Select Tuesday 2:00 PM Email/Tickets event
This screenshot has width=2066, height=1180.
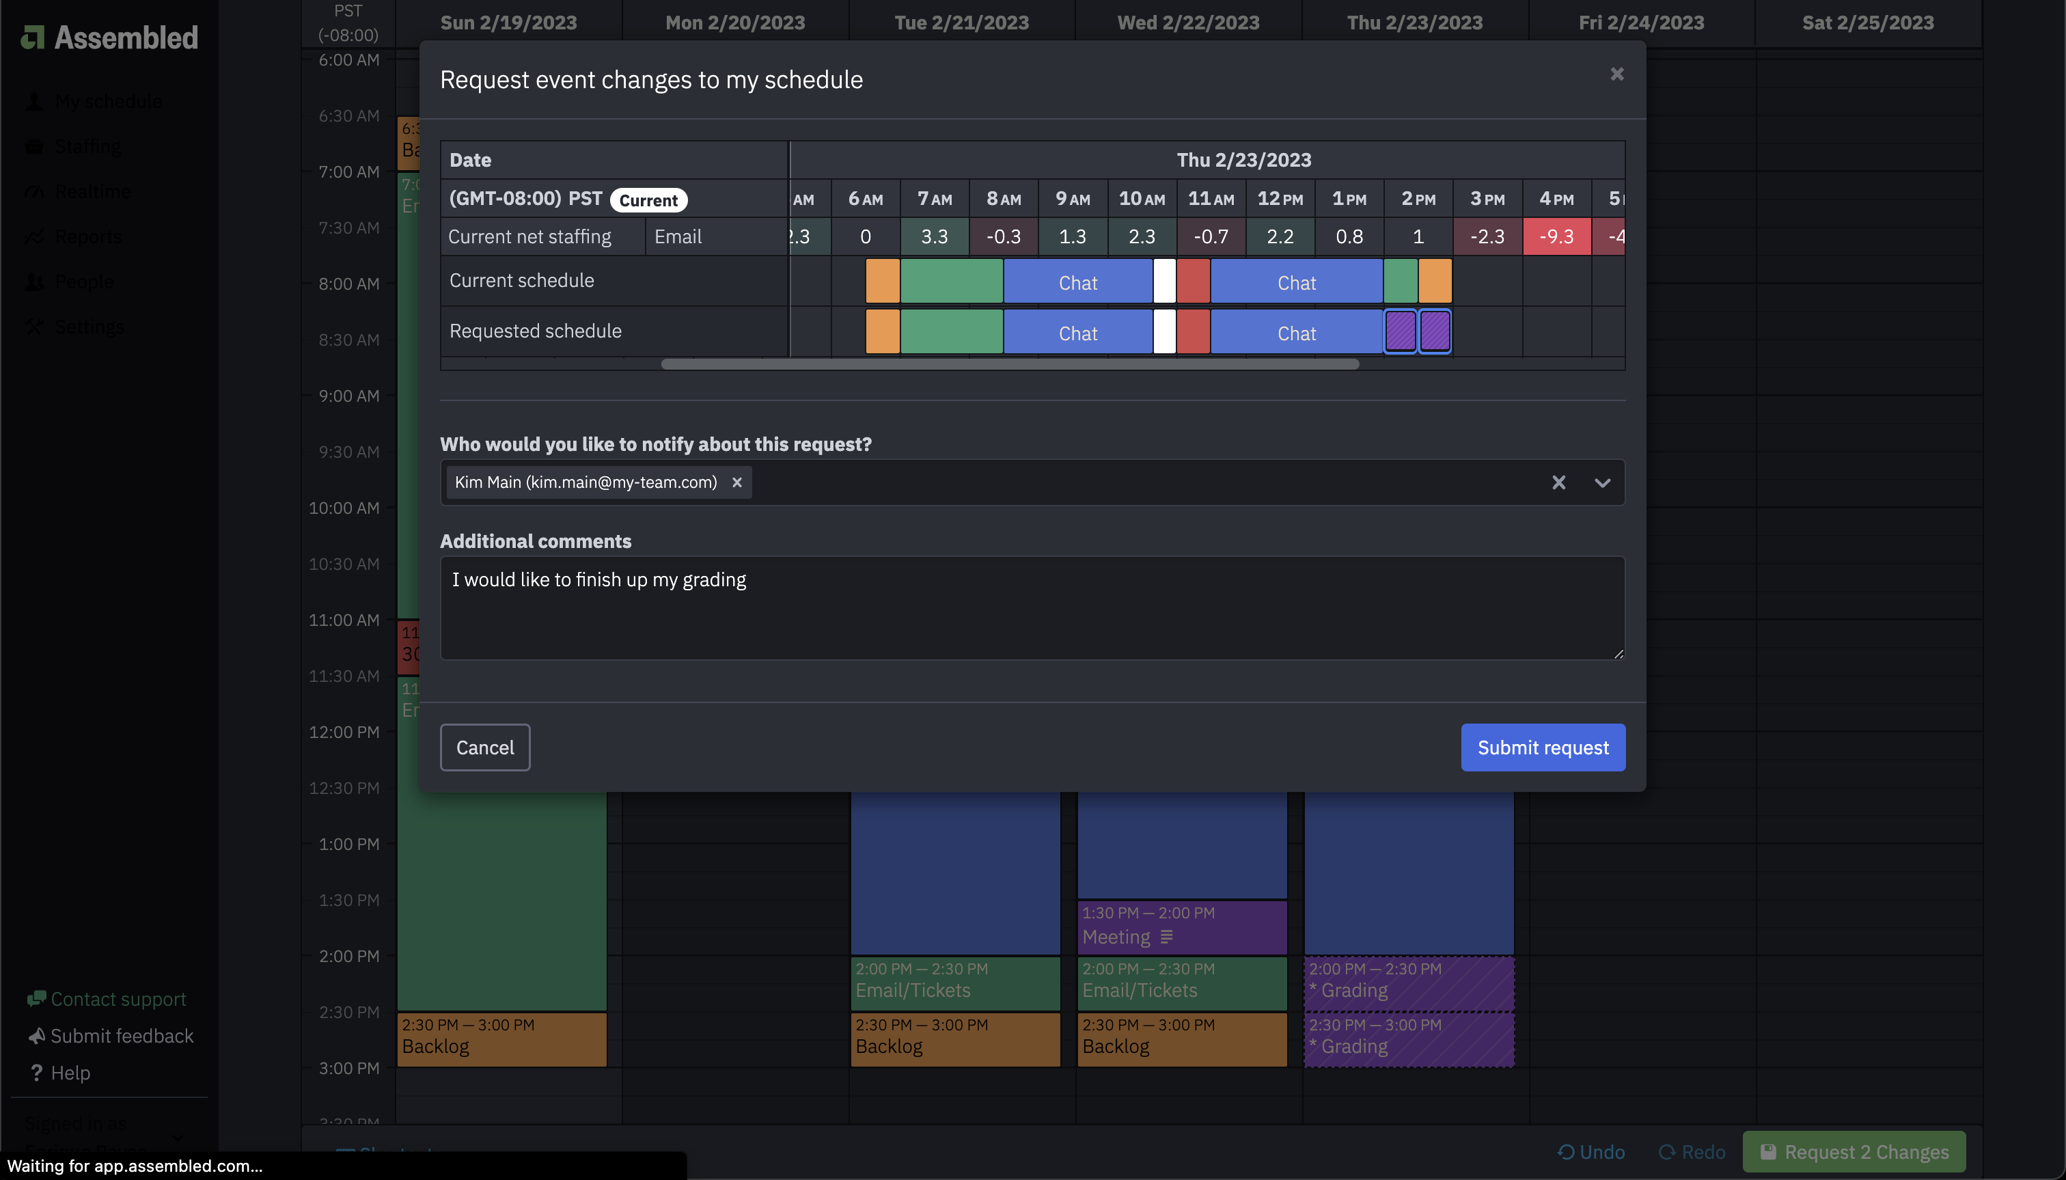point(955,984)
